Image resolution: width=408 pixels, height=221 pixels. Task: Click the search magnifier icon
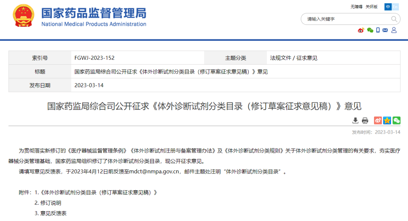click(x=394, y=19)
